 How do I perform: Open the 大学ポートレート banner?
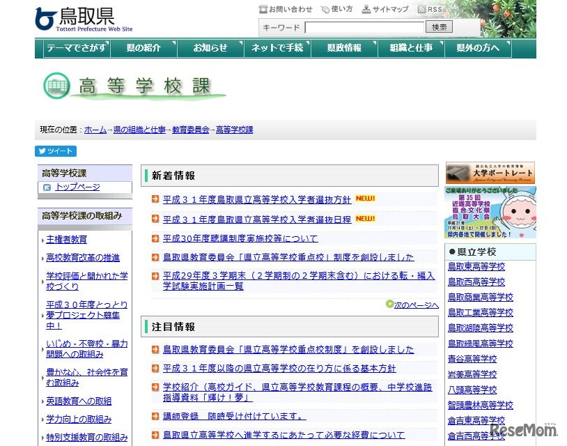coord(490,173)
